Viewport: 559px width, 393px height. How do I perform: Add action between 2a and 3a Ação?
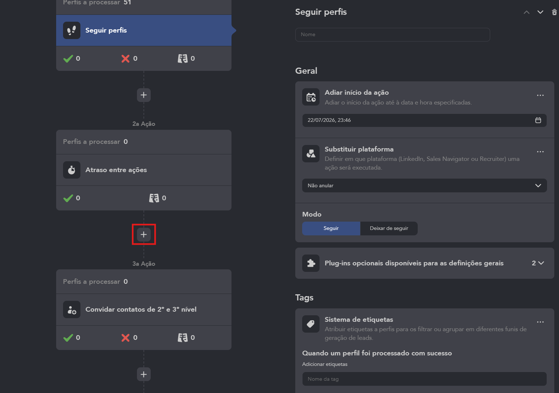point(144,235)
